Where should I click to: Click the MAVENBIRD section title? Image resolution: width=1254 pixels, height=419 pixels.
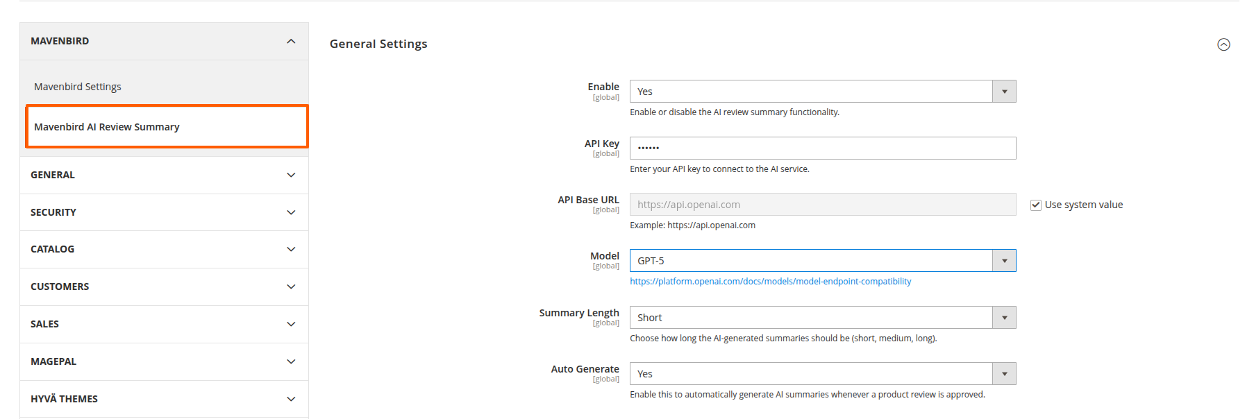click(60, 41)
